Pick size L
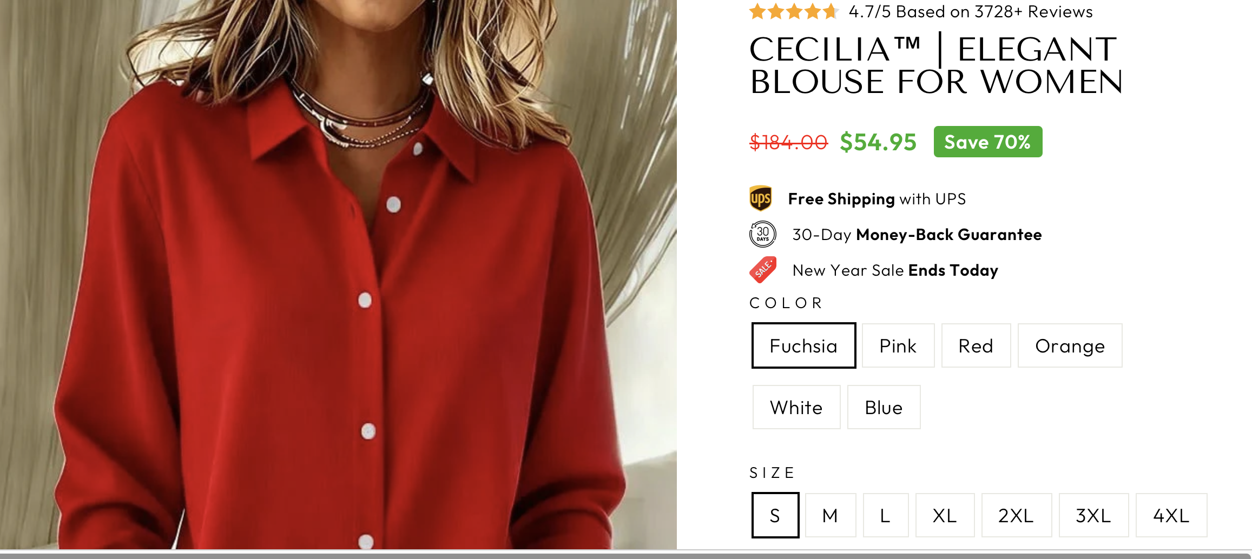 (885, 516)
